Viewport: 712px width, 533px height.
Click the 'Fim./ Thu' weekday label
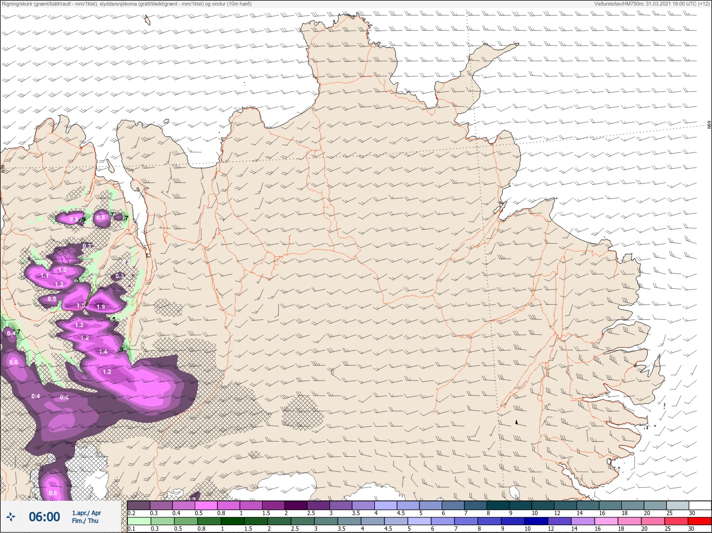(85, 521)
